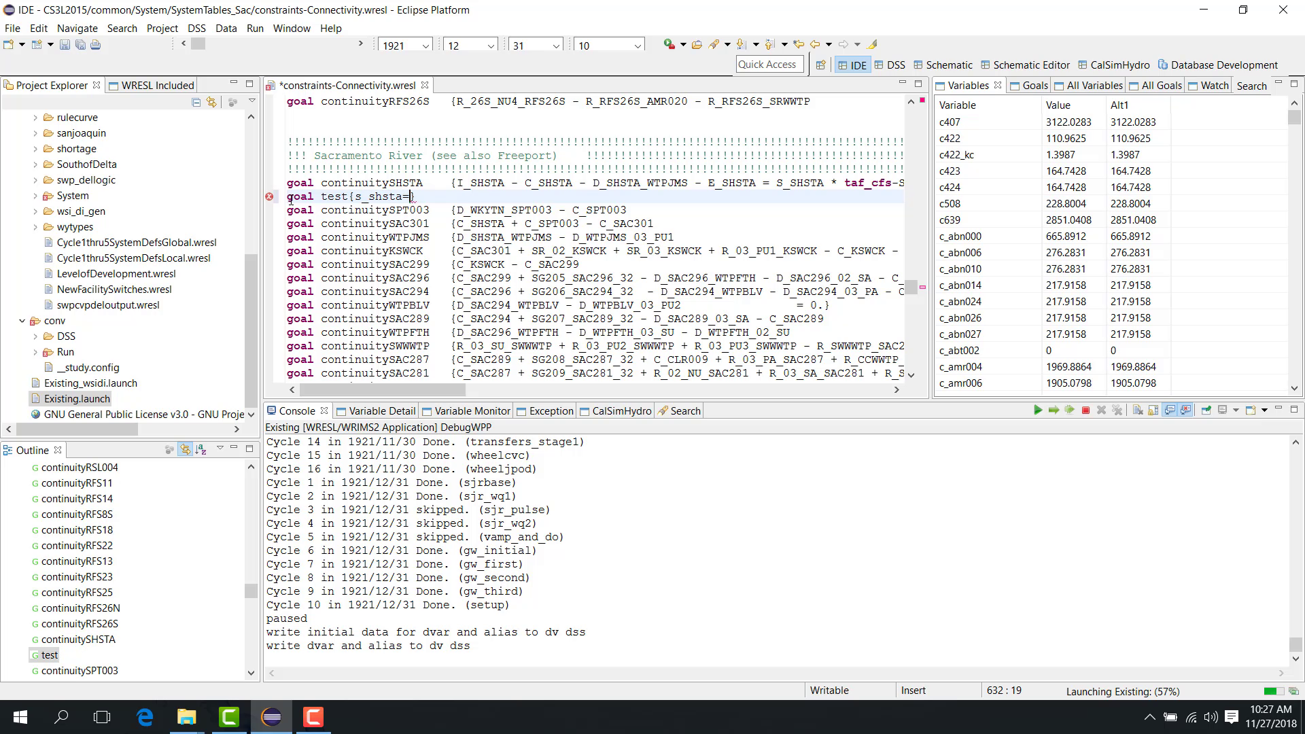
Task: Switch to the WRESL Included tab
Action: [x=151, y=85]
